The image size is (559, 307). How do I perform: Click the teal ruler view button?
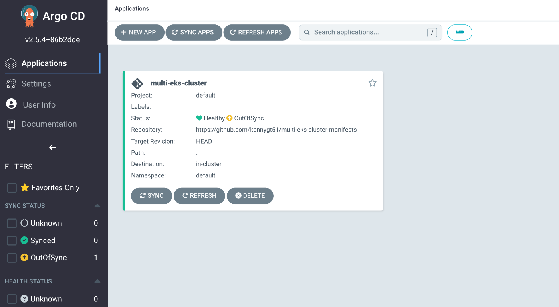coord(460,32)
